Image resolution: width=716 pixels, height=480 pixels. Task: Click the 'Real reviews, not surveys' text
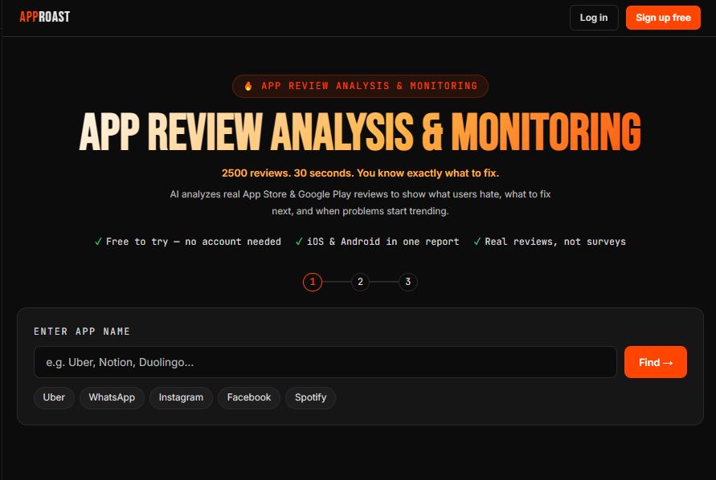point(554,242)
